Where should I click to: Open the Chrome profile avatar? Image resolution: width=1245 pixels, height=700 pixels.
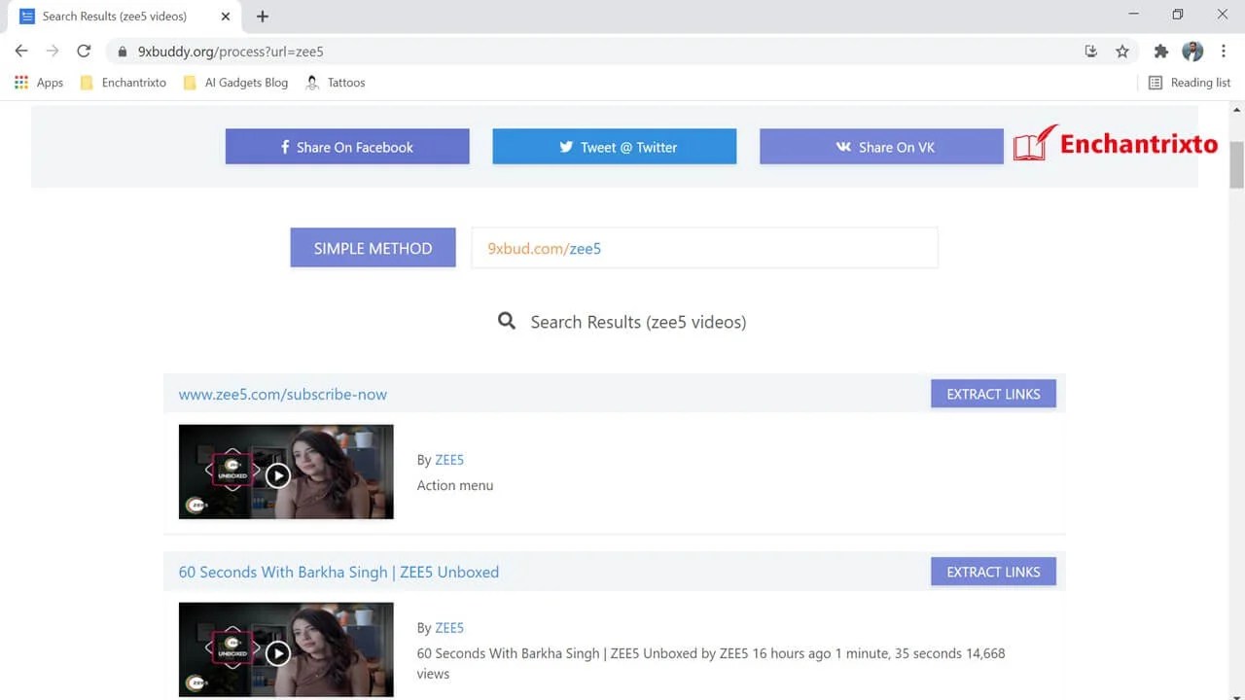(1192, 52)
